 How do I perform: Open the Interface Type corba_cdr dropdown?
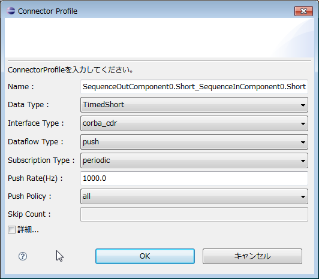point(194,123)
